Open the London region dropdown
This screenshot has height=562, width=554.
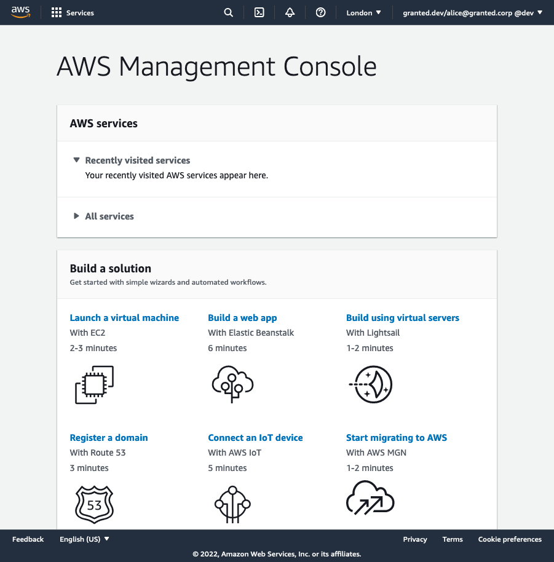364,13
